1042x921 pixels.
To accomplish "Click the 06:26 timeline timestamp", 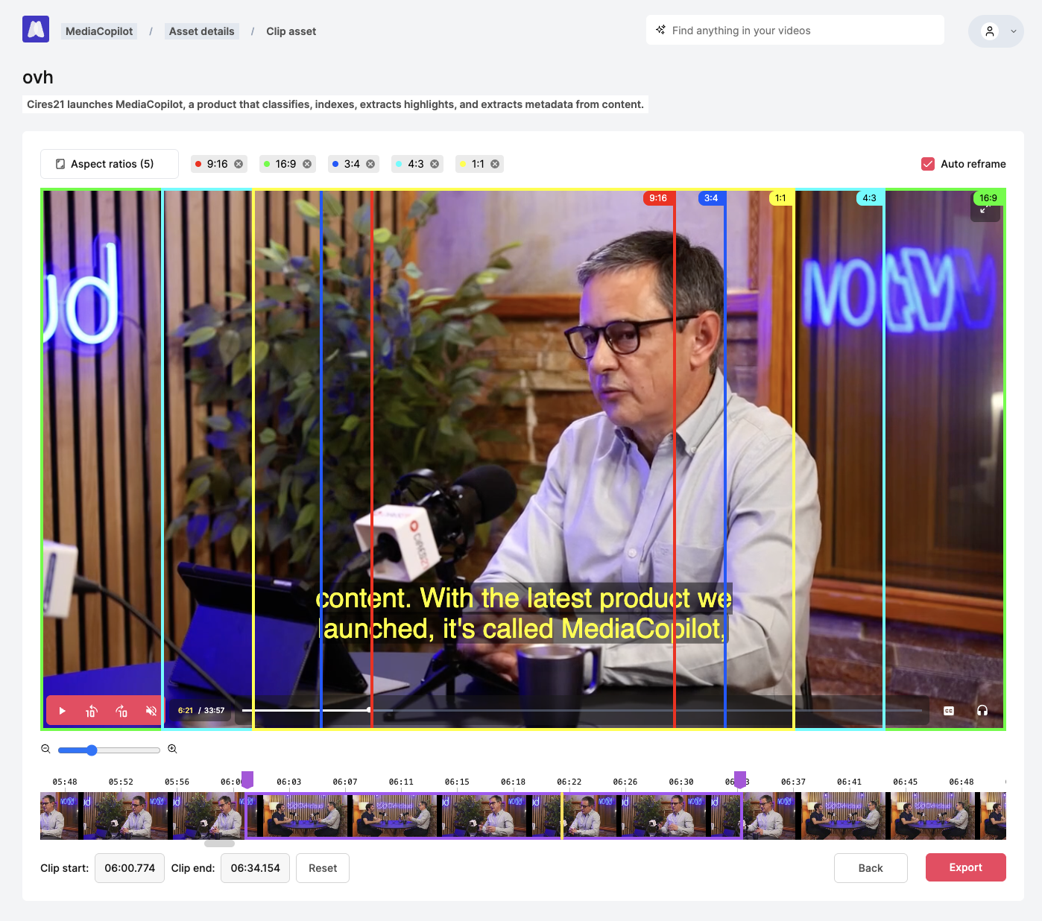I will 625,782.
